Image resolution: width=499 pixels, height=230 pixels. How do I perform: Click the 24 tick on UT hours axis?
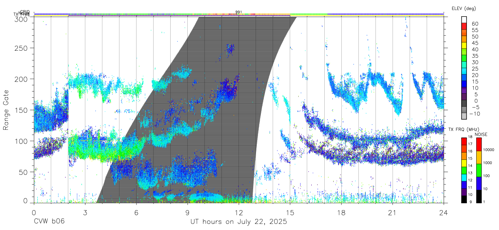pyautogui.click(x=444, y=213)
